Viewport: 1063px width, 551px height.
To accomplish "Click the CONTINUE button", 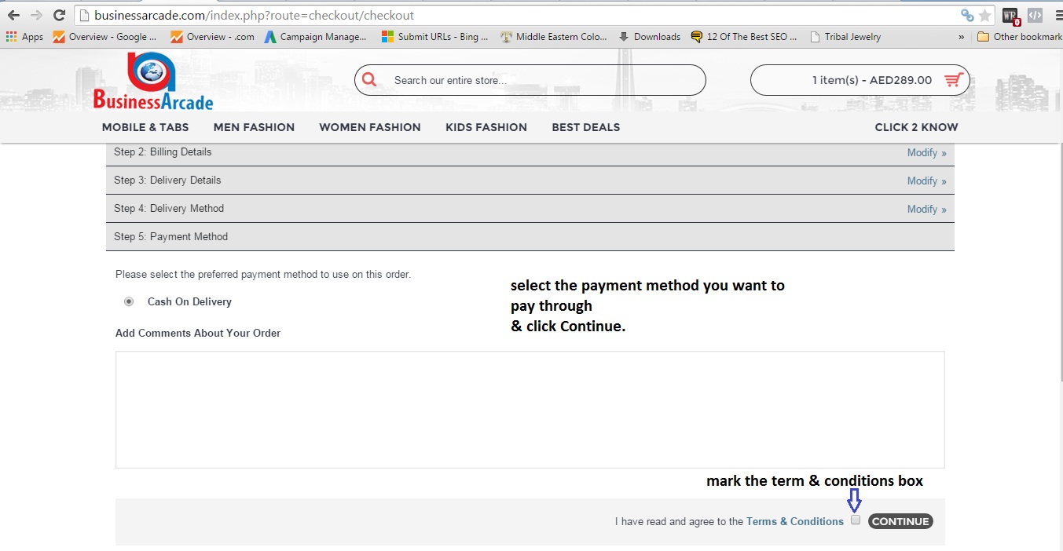I will coord(900,521).
